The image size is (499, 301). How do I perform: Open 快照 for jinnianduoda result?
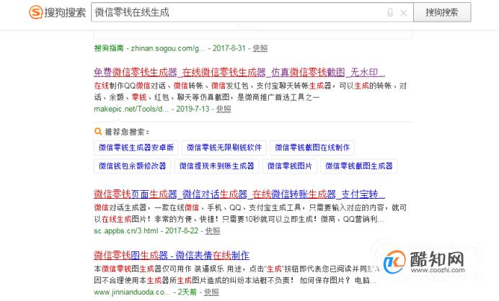(211, 292)
